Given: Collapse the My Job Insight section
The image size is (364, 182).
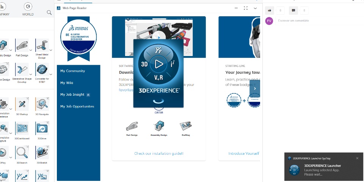Looking at the screenshot, I should pyautogui.click(x=88, y=95).
